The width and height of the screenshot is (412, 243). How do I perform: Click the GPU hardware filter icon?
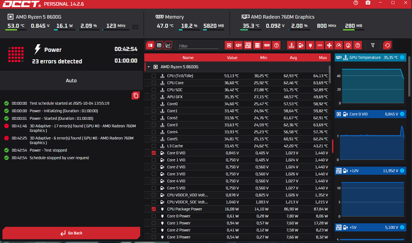click(x=239, y=45)
